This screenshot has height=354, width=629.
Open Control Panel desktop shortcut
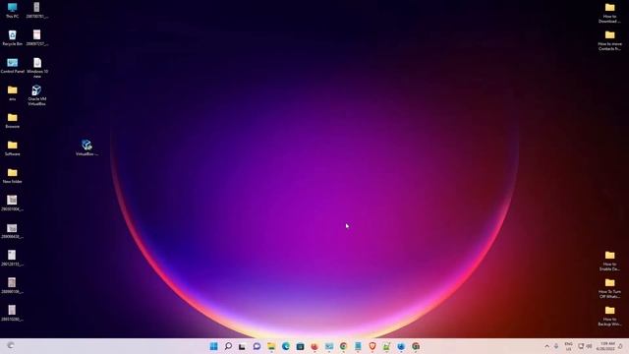tap(13, 66)
